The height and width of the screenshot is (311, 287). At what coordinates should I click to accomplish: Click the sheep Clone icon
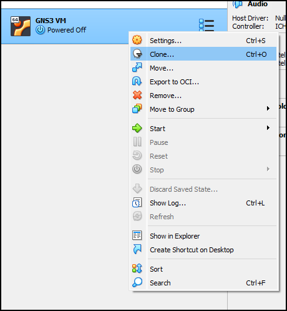point(137,54)
